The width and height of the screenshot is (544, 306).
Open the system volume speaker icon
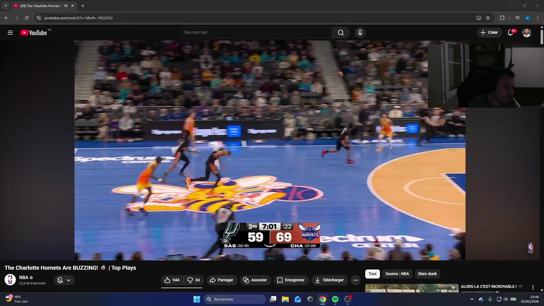tap(506, 299)
